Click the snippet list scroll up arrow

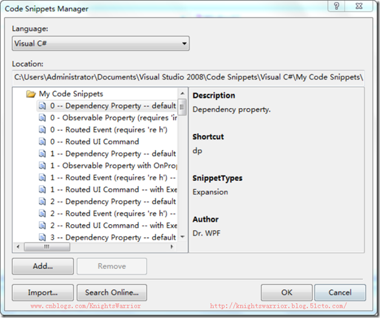pos(183,93)
